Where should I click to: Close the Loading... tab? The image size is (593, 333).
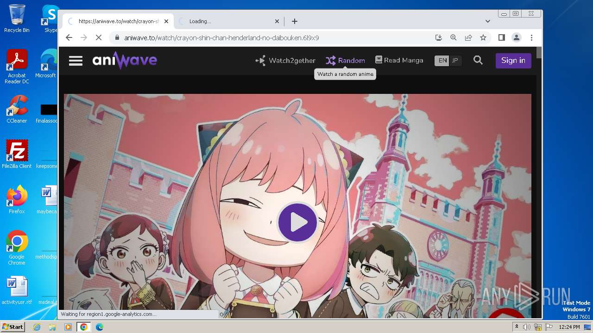tap(277, 21)
